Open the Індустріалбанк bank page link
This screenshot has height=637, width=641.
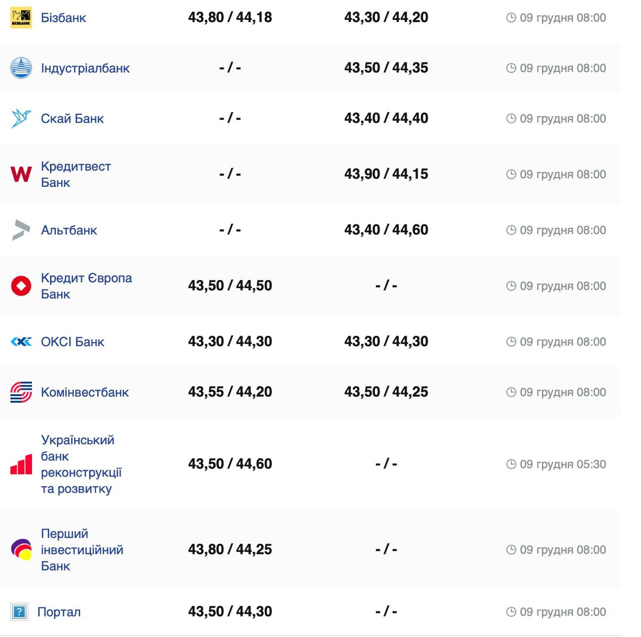pos(85,68)
